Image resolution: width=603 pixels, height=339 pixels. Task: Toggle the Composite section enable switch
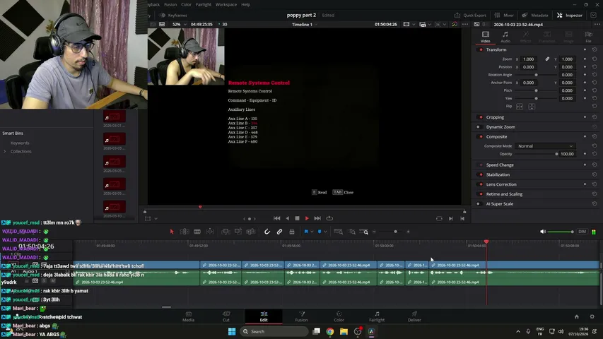pyautogui.click(x=480, y=136)
